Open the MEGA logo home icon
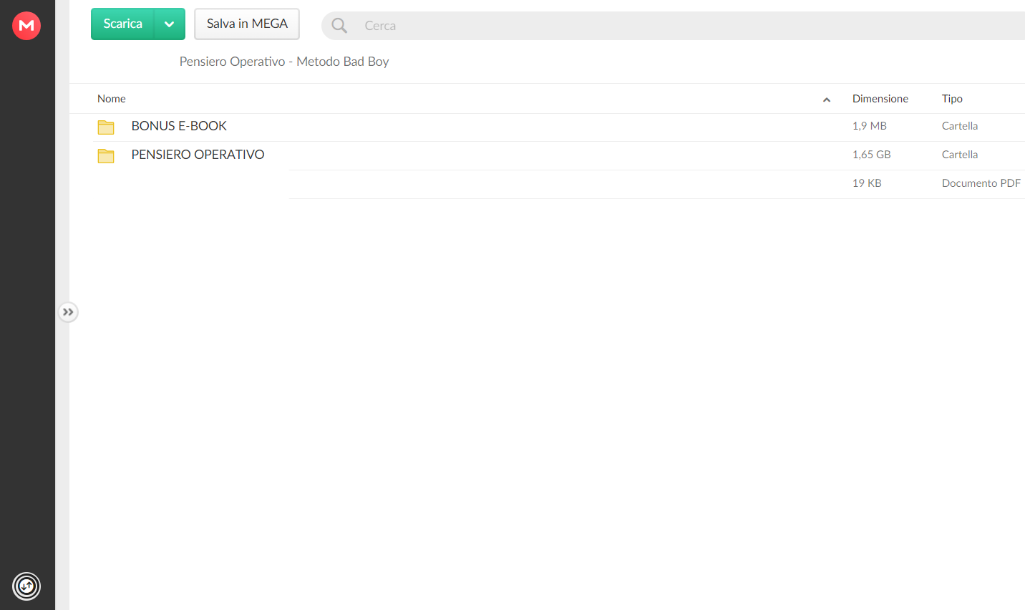 point(26,26)
